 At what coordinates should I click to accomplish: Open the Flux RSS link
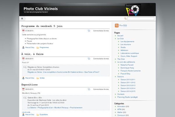pos(123,25)
